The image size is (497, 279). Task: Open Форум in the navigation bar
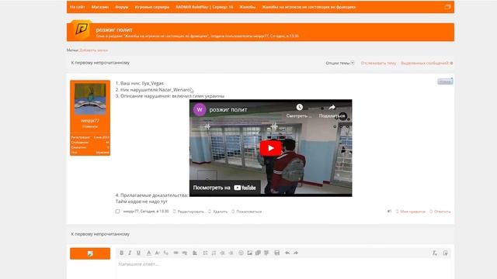[122, 7]
